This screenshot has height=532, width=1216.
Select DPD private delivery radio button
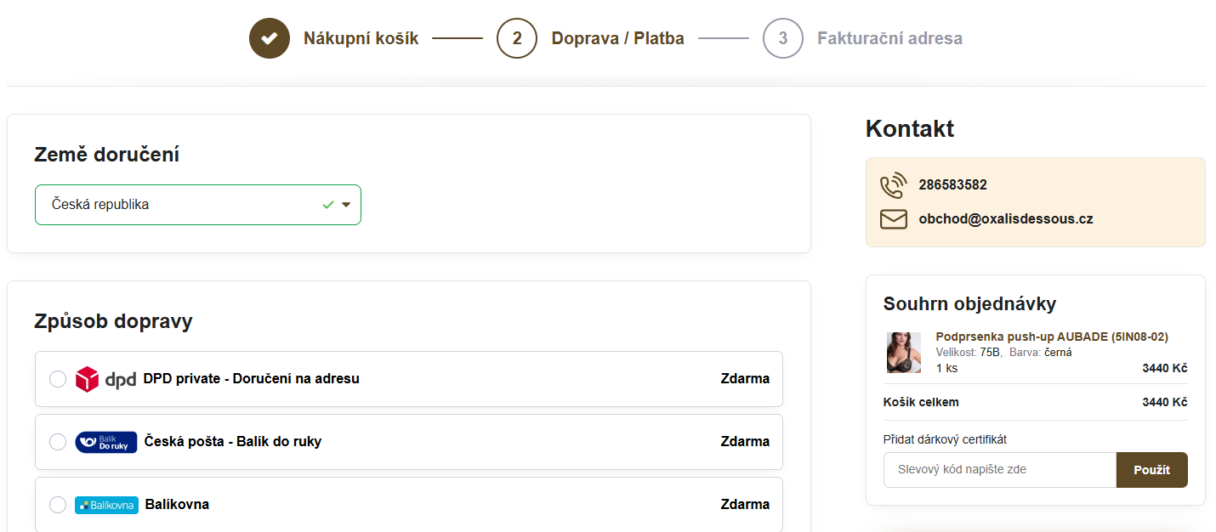pos(58,379)
